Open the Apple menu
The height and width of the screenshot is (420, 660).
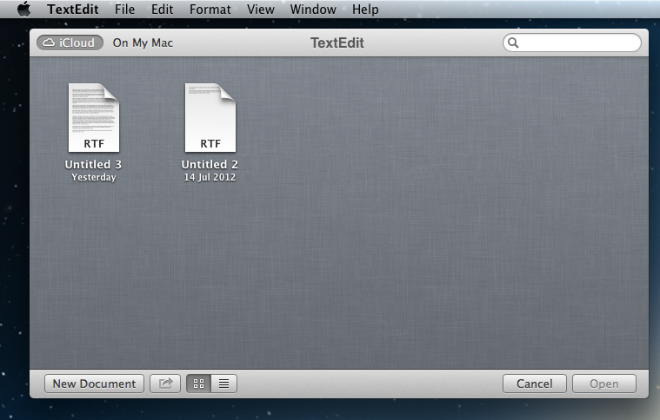click(x=23, y=10)
